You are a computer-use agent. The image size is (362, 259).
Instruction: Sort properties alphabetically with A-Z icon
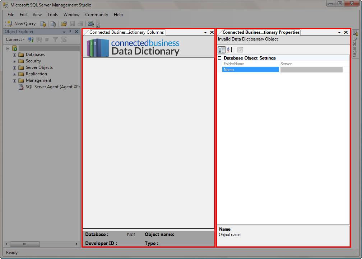[x=230, y=50]
